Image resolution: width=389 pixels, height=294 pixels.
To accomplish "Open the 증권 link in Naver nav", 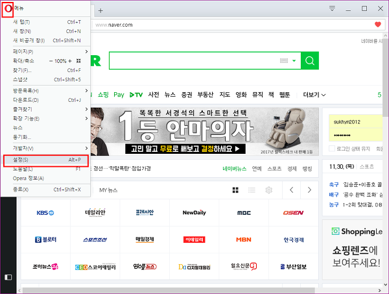I will click(x=187, y=95).
